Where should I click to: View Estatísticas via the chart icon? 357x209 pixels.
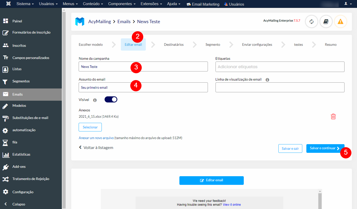tap(6, 154)
